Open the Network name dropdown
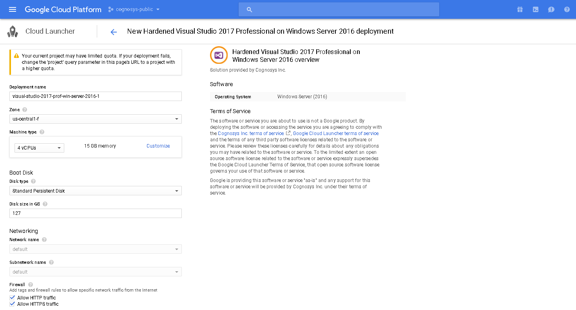 (96, 249)
